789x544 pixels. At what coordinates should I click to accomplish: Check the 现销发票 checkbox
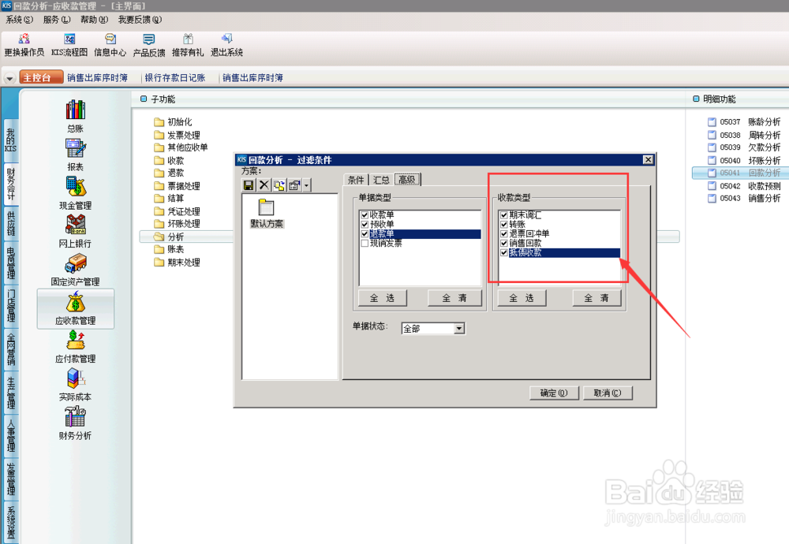pyautogui.click(x=365, y=244)
